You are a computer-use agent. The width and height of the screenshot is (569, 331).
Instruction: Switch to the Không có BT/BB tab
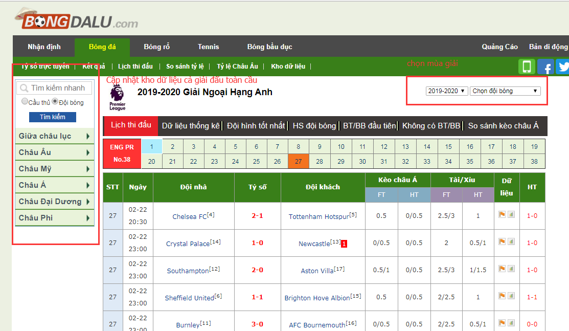click(431, 126)
